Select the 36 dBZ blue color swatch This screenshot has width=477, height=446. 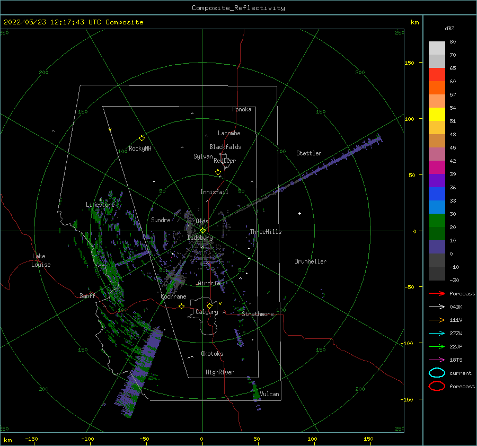pos(437,194)
